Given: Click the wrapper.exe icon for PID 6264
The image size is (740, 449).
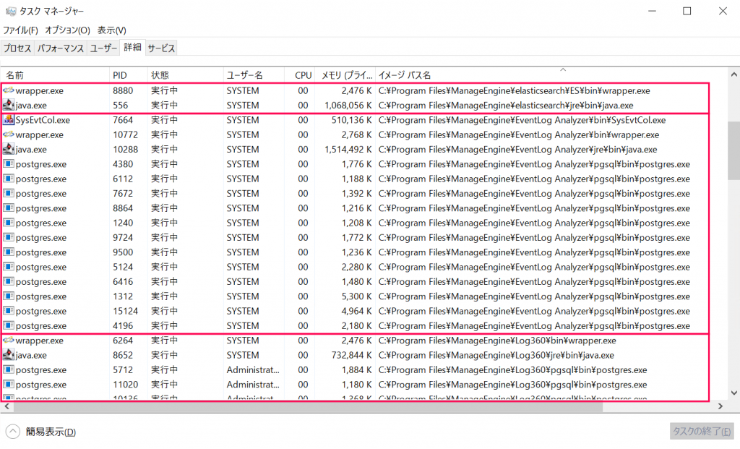Looking at the screenshot, I should 9,340.
